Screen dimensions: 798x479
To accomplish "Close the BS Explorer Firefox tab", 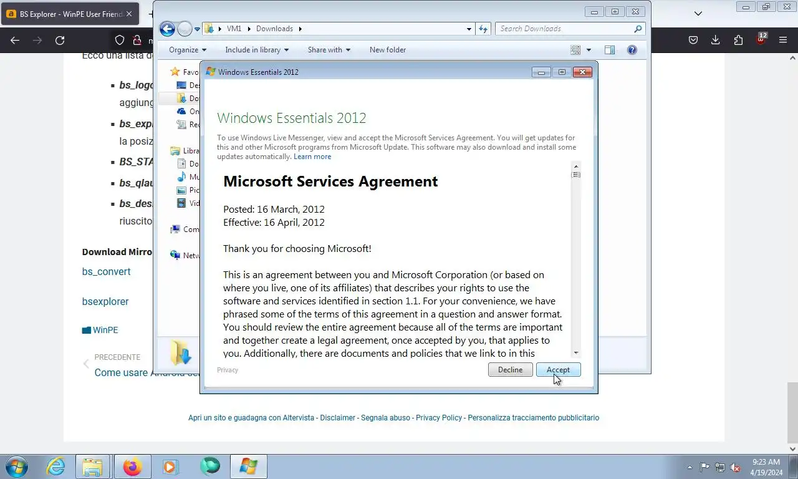I will point(129,14).
